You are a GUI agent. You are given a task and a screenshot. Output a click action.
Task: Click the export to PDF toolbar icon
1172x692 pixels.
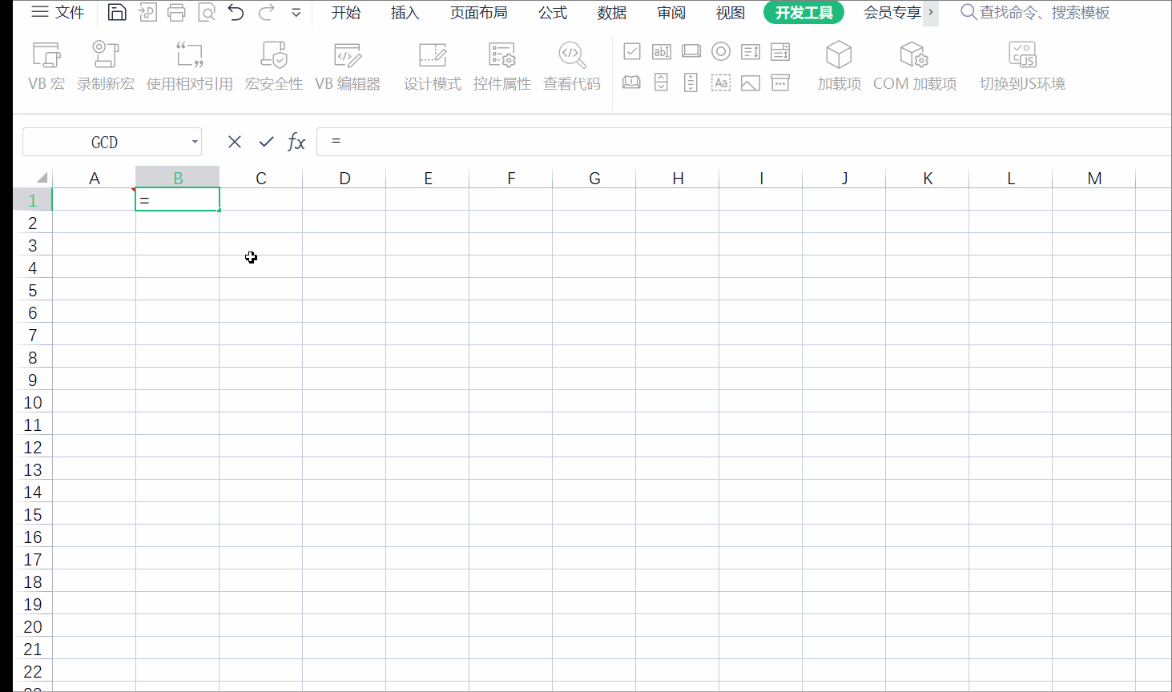147,13
